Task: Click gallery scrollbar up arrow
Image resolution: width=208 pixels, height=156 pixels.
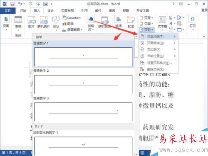Action: point(136,37)
